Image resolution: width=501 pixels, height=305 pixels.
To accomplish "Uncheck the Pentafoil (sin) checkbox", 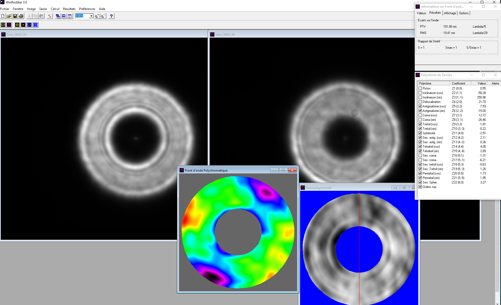I will tap(420, 178).
